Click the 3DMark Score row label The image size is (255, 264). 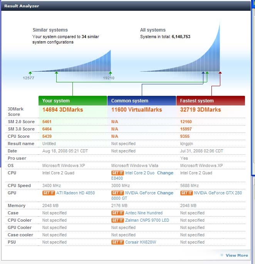pos(15,112)
